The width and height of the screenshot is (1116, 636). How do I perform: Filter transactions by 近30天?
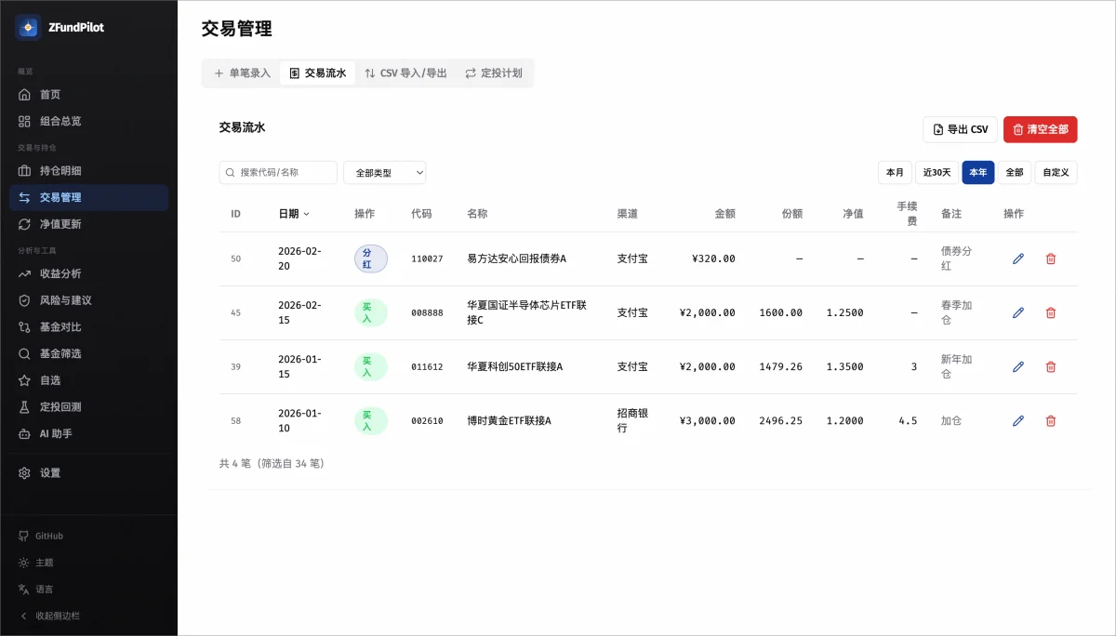[937, 172]
